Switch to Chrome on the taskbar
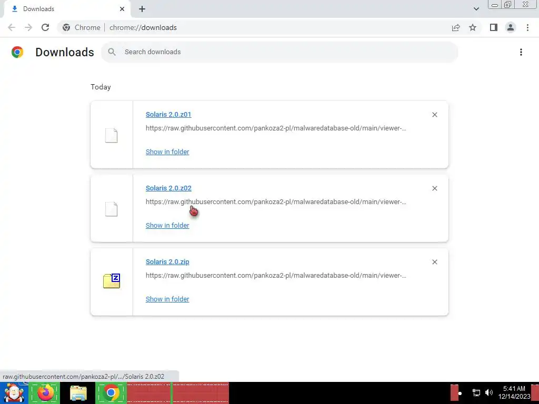The image size is (539, 404). [111, 392]
